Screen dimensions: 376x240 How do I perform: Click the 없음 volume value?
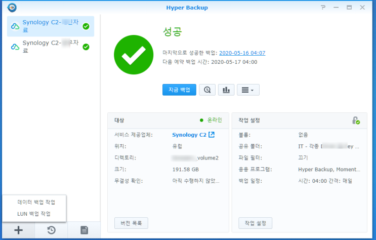303,135
